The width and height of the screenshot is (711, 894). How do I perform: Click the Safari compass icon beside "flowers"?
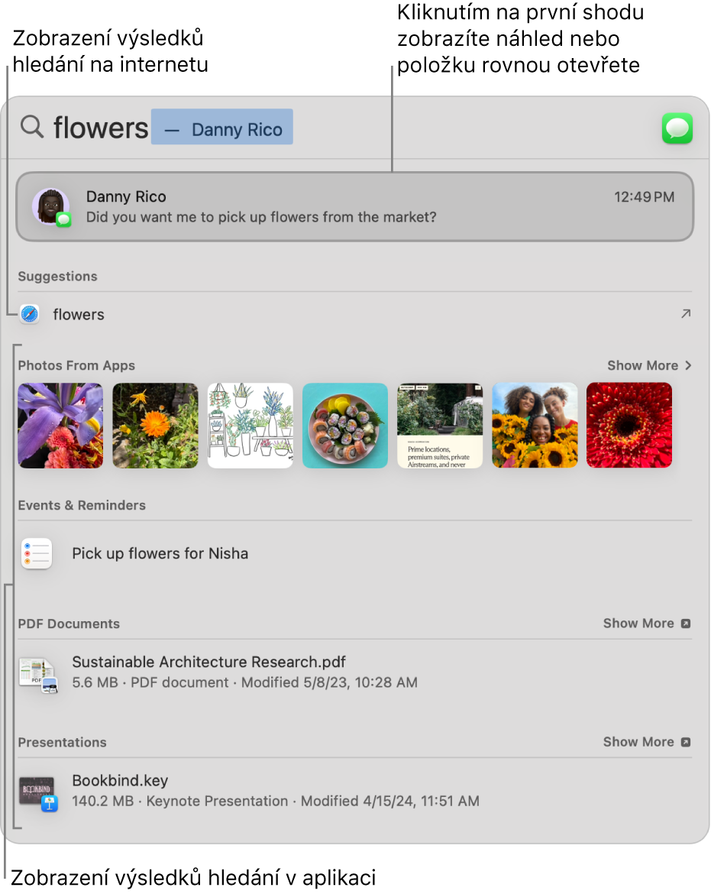pyautogui.click(x=30, y=314)
